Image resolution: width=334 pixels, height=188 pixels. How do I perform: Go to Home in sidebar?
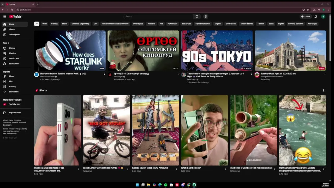[x=15, y=24]
